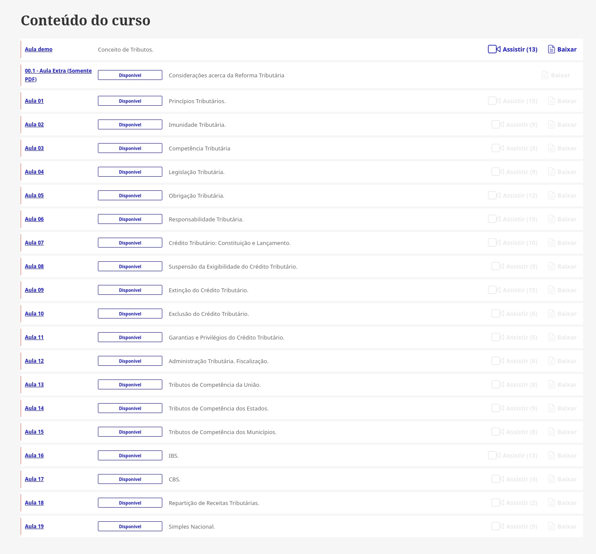Open the Aula 12 lesson link
The image size is (596, 554).
[x=34, y=361]
